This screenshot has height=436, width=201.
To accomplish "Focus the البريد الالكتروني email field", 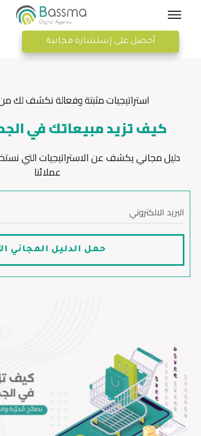I will coord(92,213).
